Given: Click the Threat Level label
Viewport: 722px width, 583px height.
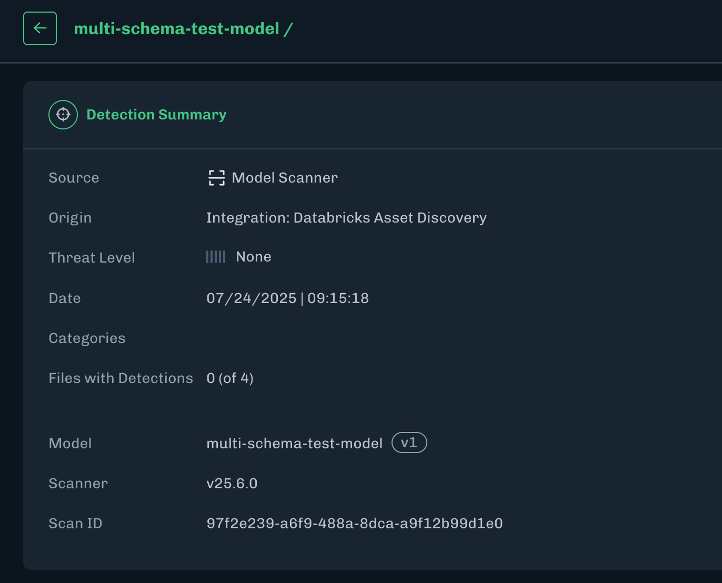Looking at the screenshot, I should [92, 258].
